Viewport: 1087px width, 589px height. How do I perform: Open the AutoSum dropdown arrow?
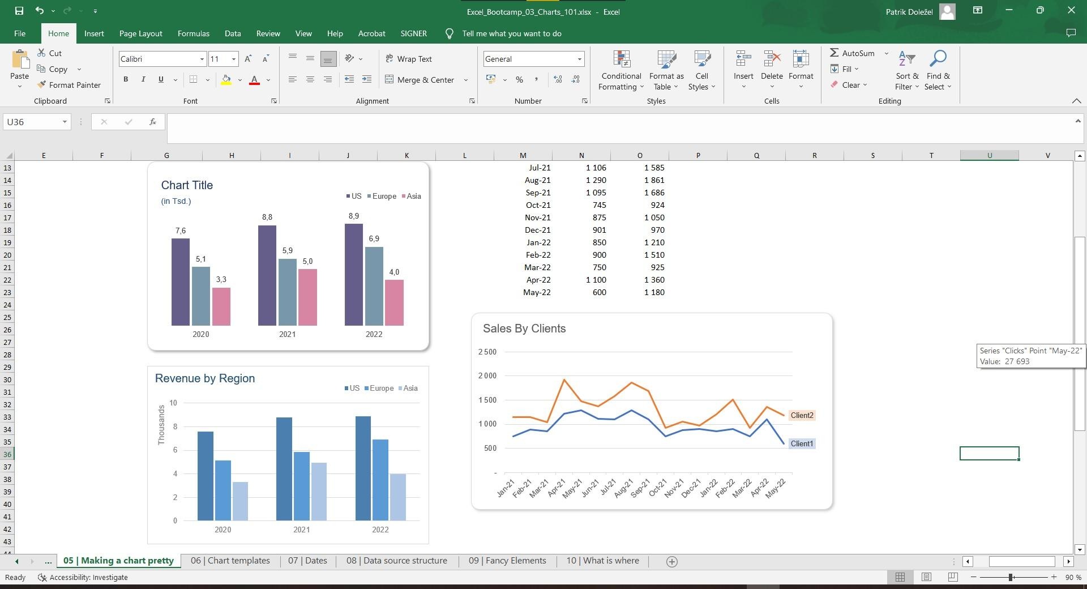[887, 53]
